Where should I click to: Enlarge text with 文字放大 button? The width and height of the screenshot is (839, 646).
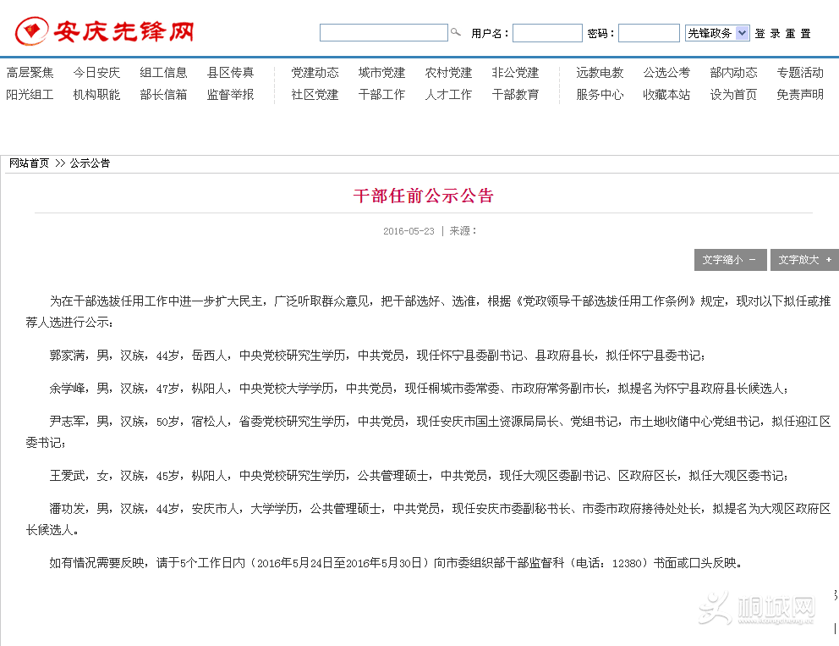pyautogui.click(x=803, y=260)
